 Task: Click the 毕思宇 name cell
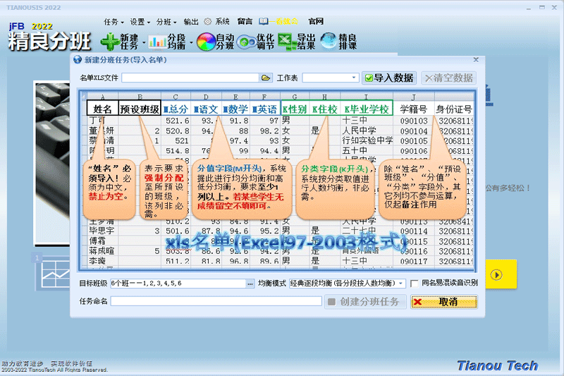coord(102,231)
